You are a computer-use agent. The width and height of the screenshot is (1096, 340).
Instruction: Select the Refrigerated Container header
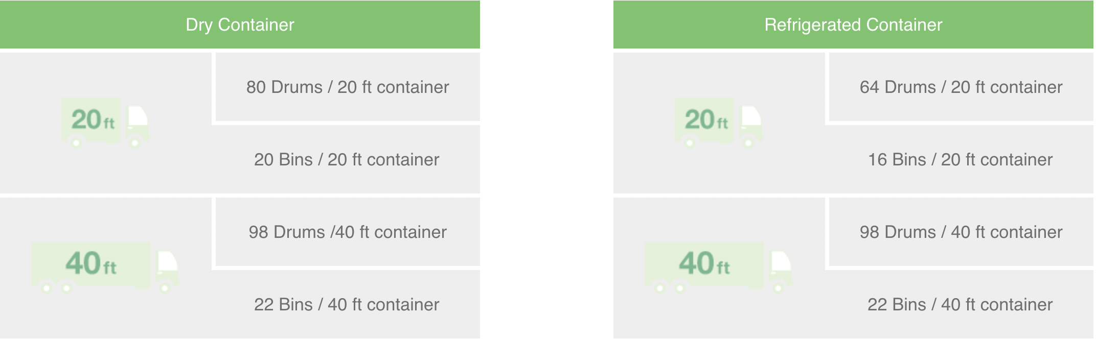pyautogui.click(x=853, y=25)
